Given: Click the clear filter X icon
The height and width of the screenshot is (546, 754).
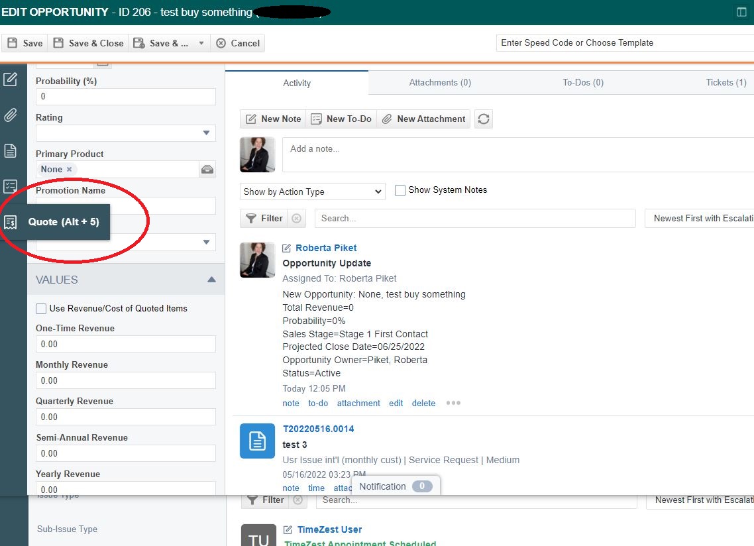Looking at the screenshot, I should [x=297, y=218].
